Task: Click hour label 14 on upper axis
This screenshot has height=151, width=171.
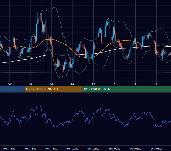Action: tap(9, 84)
